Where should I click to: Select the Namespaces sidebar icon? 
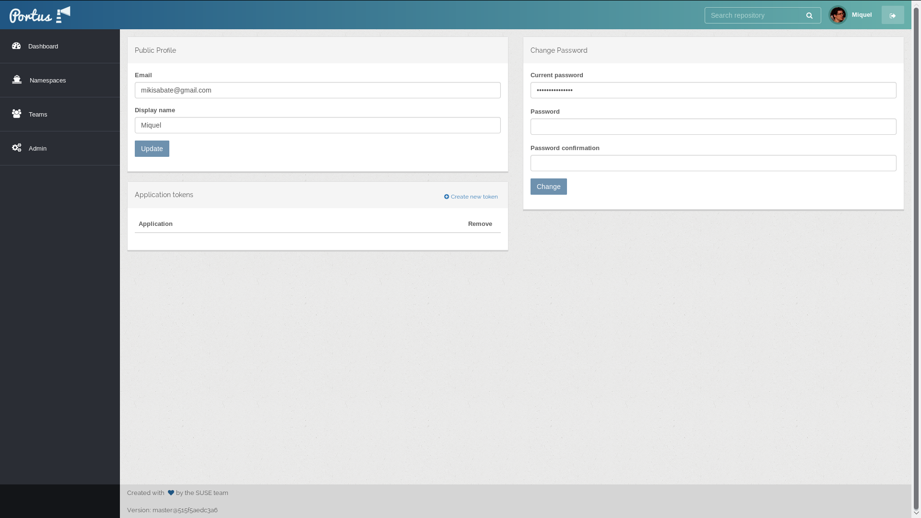tap(16, 79)
